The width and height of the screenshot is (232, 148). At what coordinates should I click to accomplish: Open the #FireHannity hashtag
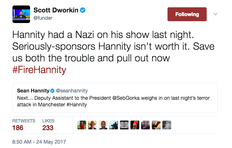click(39, 70)
